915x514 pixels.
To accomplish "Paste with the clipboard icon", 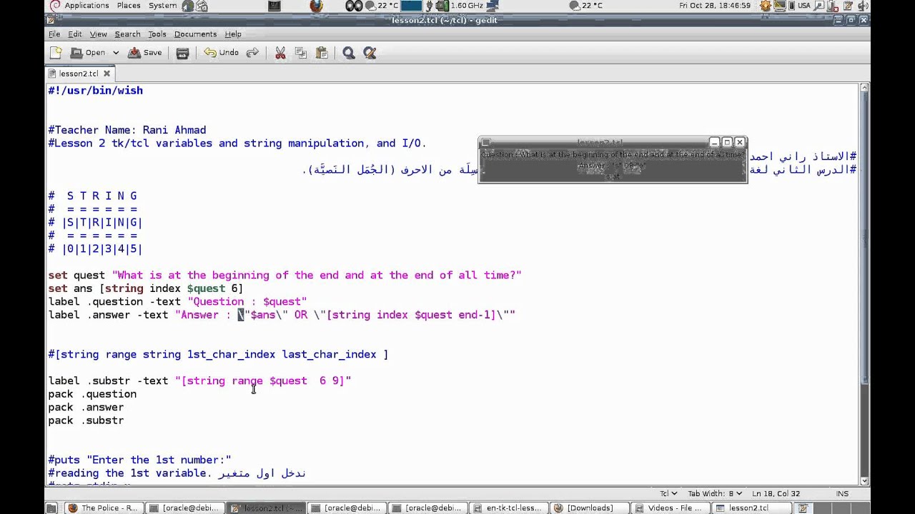I will click(x=322, y=53).
